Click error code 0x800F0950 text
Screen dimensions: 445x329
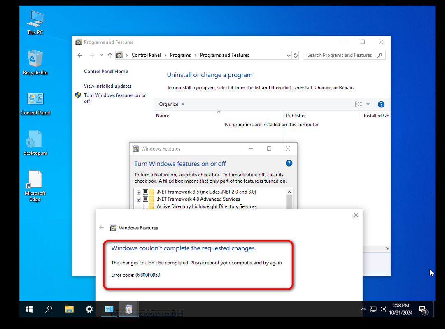pyautogui.click(x=135, y=275)
